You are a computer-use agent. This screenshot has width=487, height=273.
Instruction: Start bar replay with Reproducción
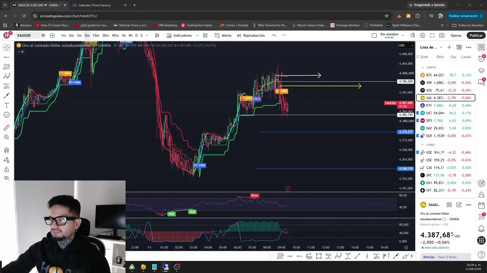pyautogui.click(x=251, y=35)
